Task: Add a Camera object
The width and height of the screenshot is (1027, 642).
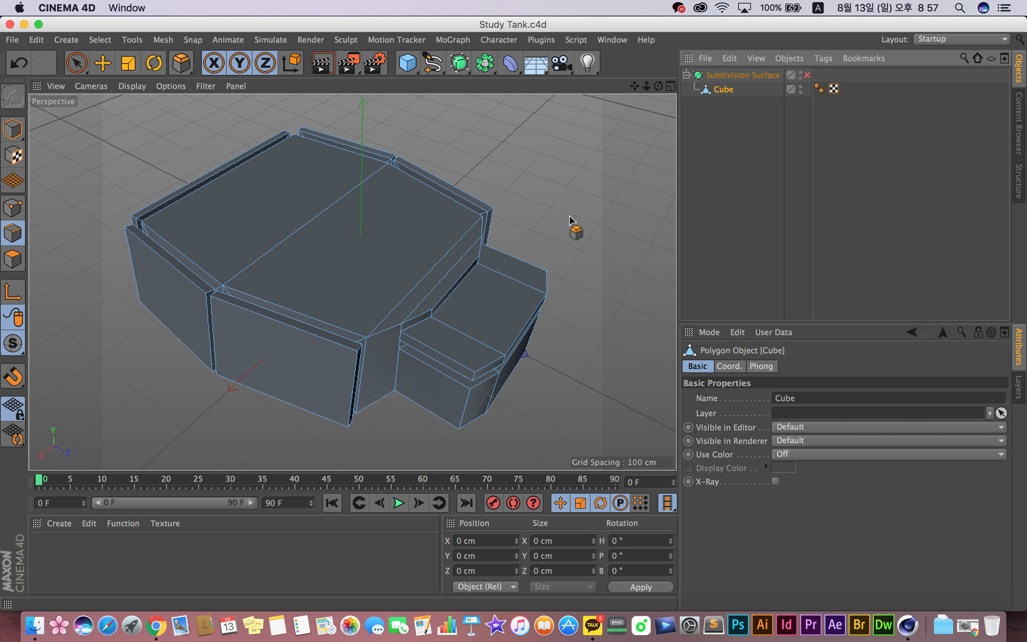Action: click(x=562, y=63)
